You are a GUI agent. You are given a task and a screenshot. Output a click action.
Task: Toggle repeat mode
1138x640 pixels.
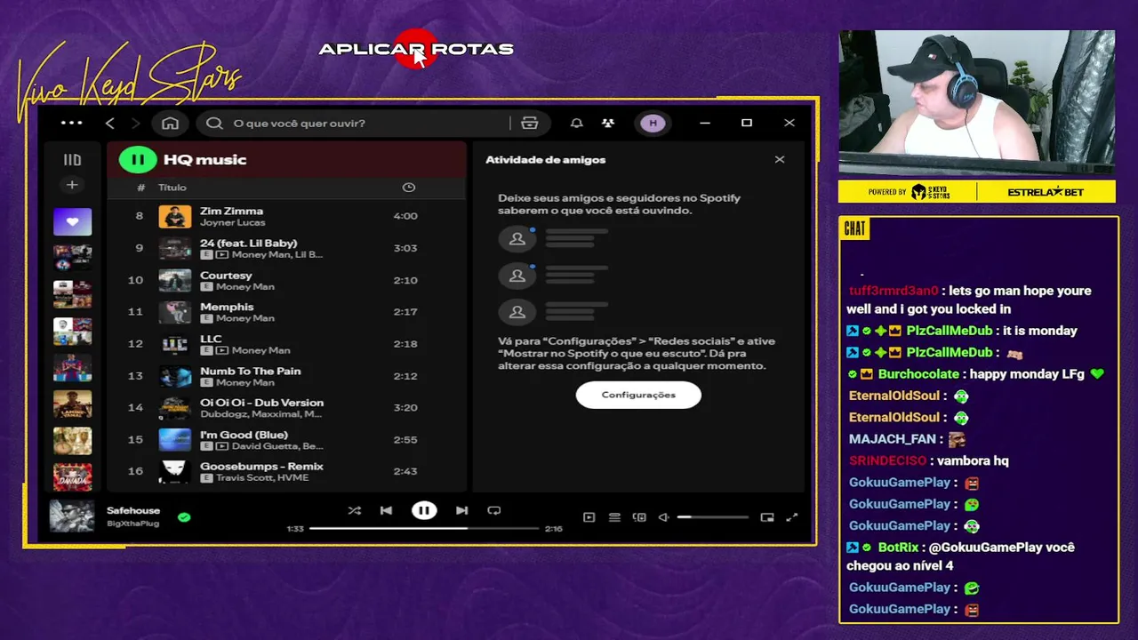click(494, 511)
